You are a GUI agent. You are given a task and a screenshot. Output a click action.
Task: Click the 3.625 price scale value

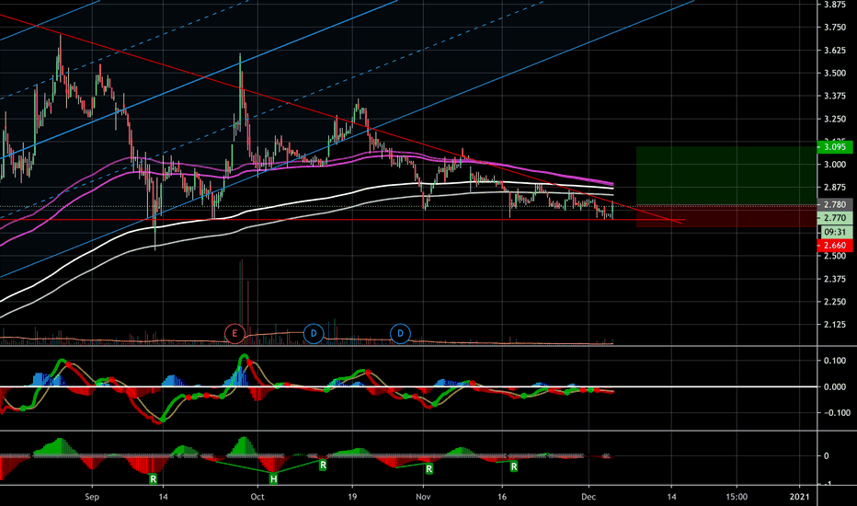click(x=835, y=51)
